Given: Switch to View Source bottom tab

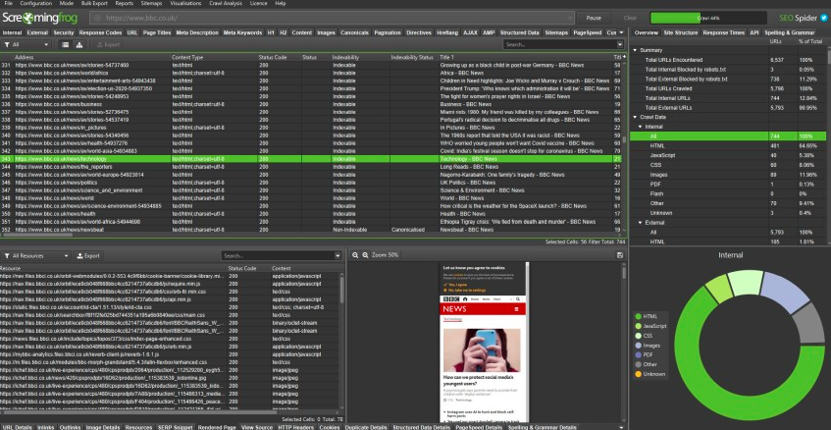Looking at the screenshot, I should [257, 427].
